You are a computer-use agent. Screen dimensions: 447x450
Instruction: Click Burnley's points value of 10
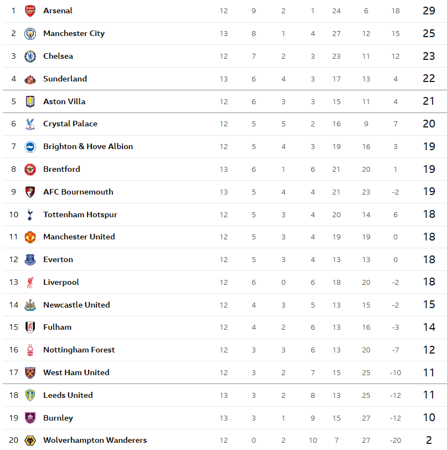pos(429,418)
